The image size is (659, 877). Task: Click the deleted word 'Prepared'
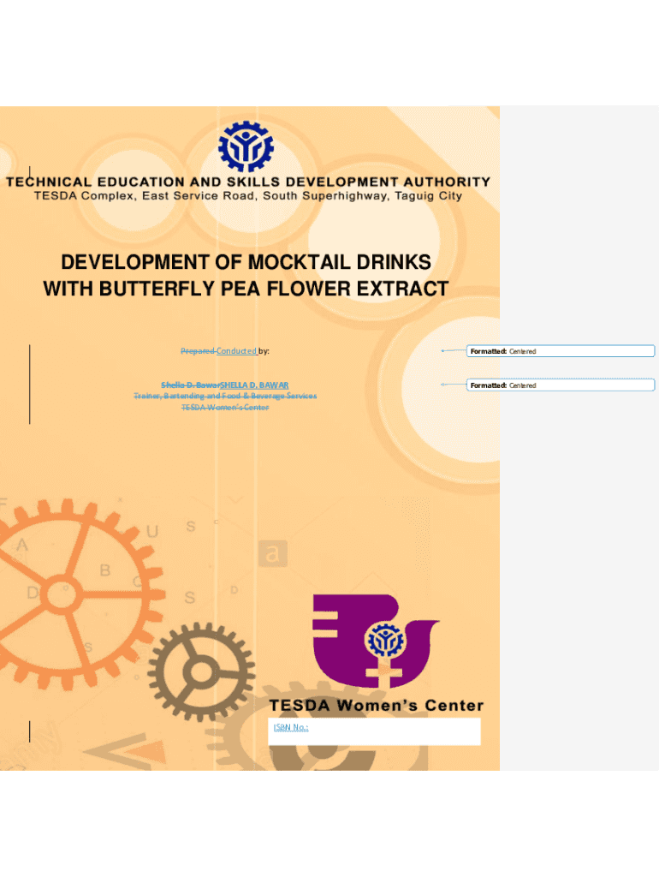click(197, 351)
